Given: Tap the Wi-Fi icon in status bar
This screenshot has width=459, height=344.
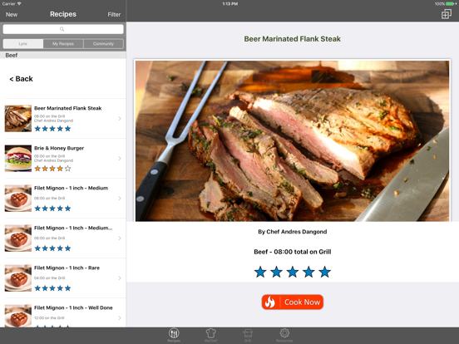Looking at the screenshot, I should pos(19,4).
